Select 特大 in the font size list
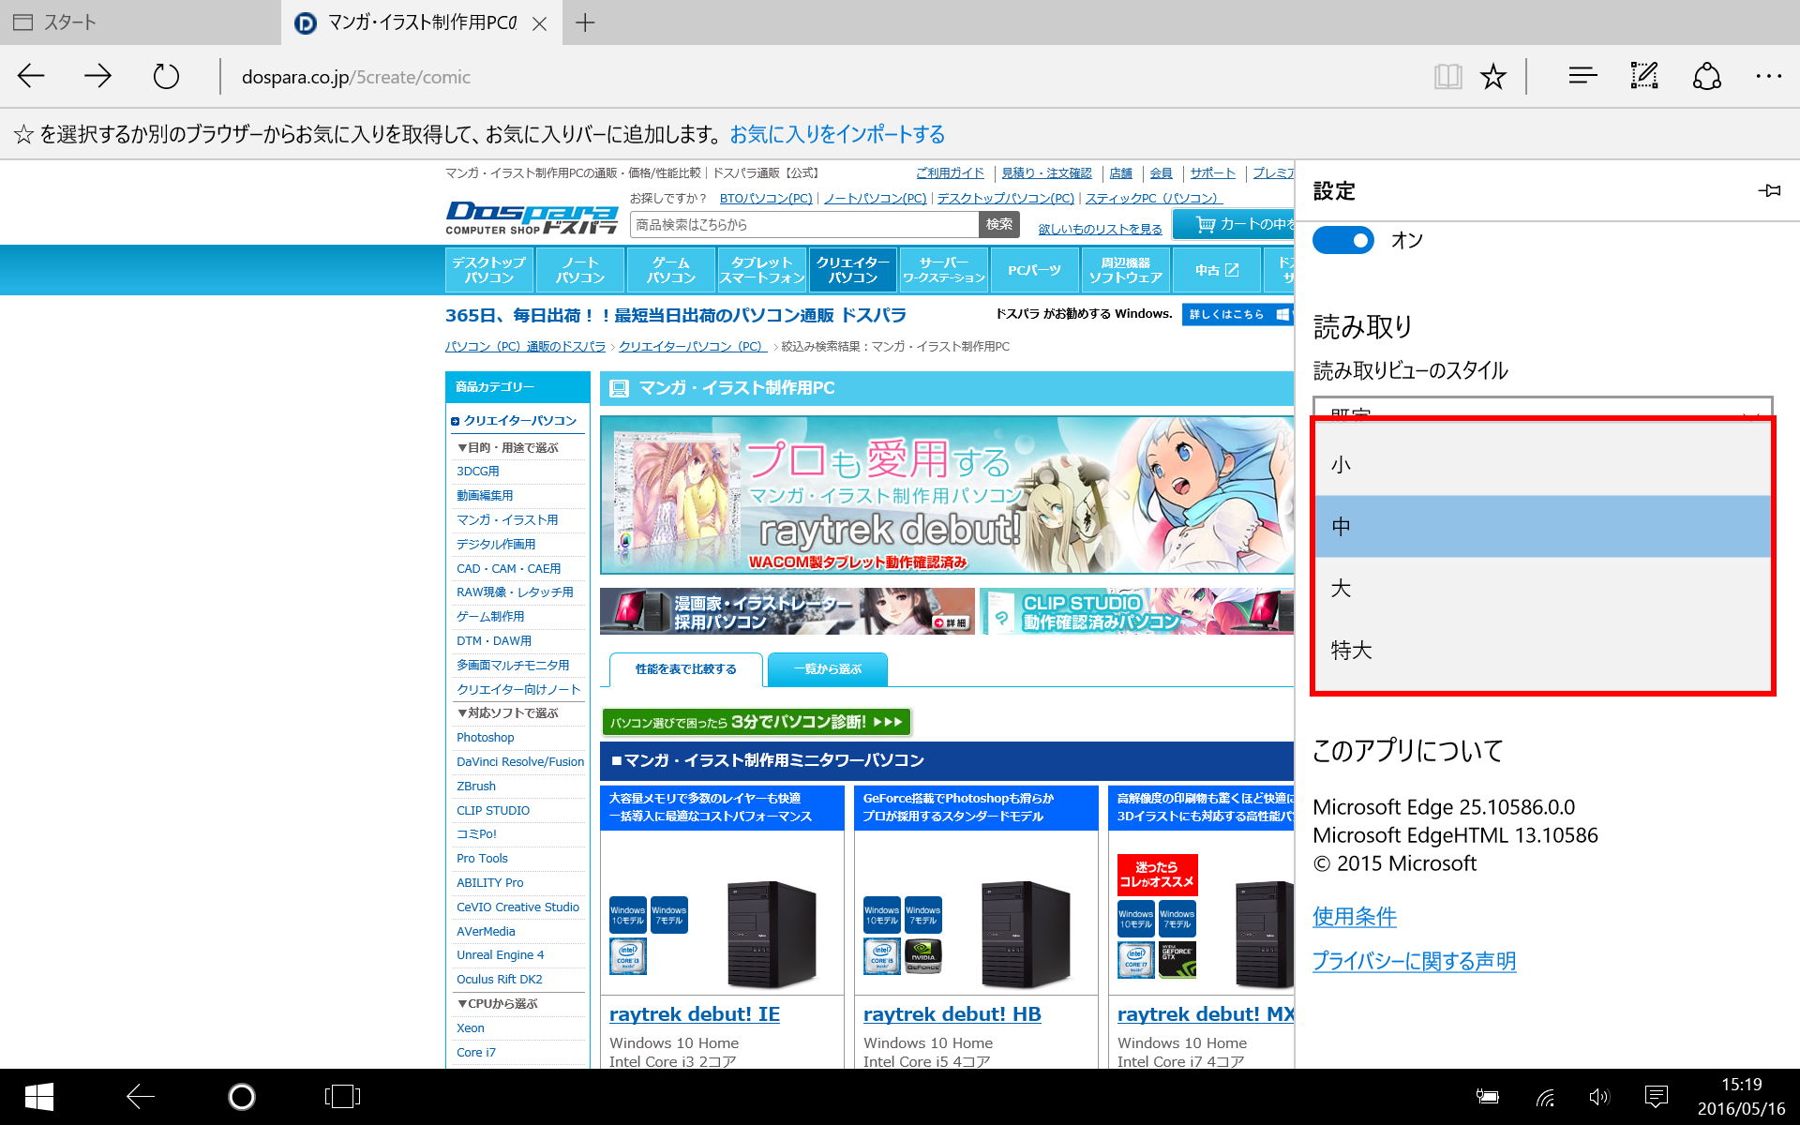Screen dimensions: 1800x1125 pyautogui.click(x=1543, y=651)
